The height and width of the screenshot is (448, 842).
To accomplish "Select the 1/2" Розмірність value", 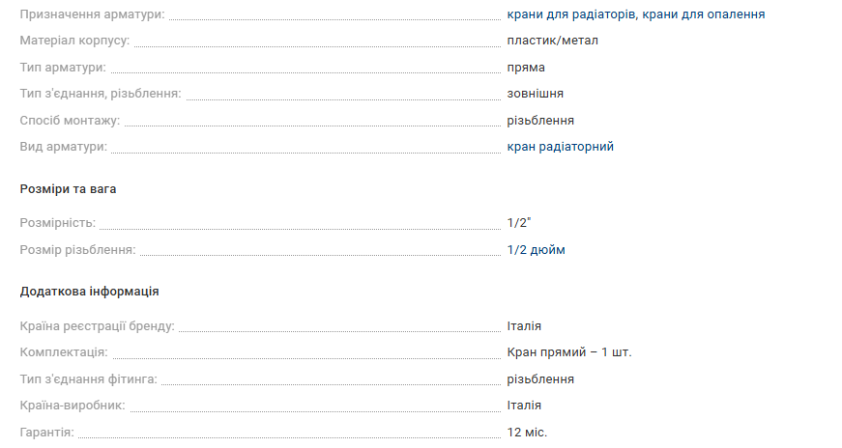I will point(519,223).
